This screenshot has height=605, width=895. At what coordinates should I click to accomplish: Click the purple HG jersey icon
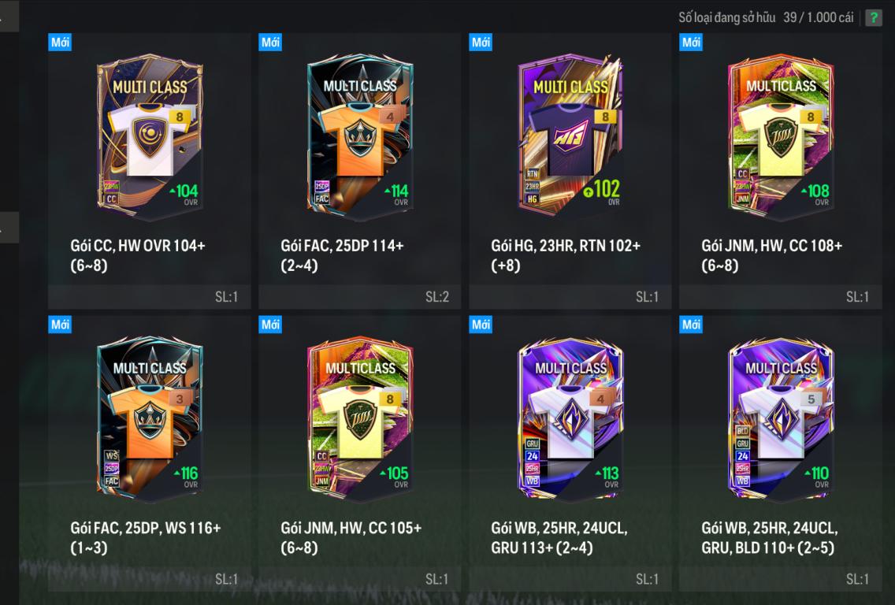(x=568, y=139)
